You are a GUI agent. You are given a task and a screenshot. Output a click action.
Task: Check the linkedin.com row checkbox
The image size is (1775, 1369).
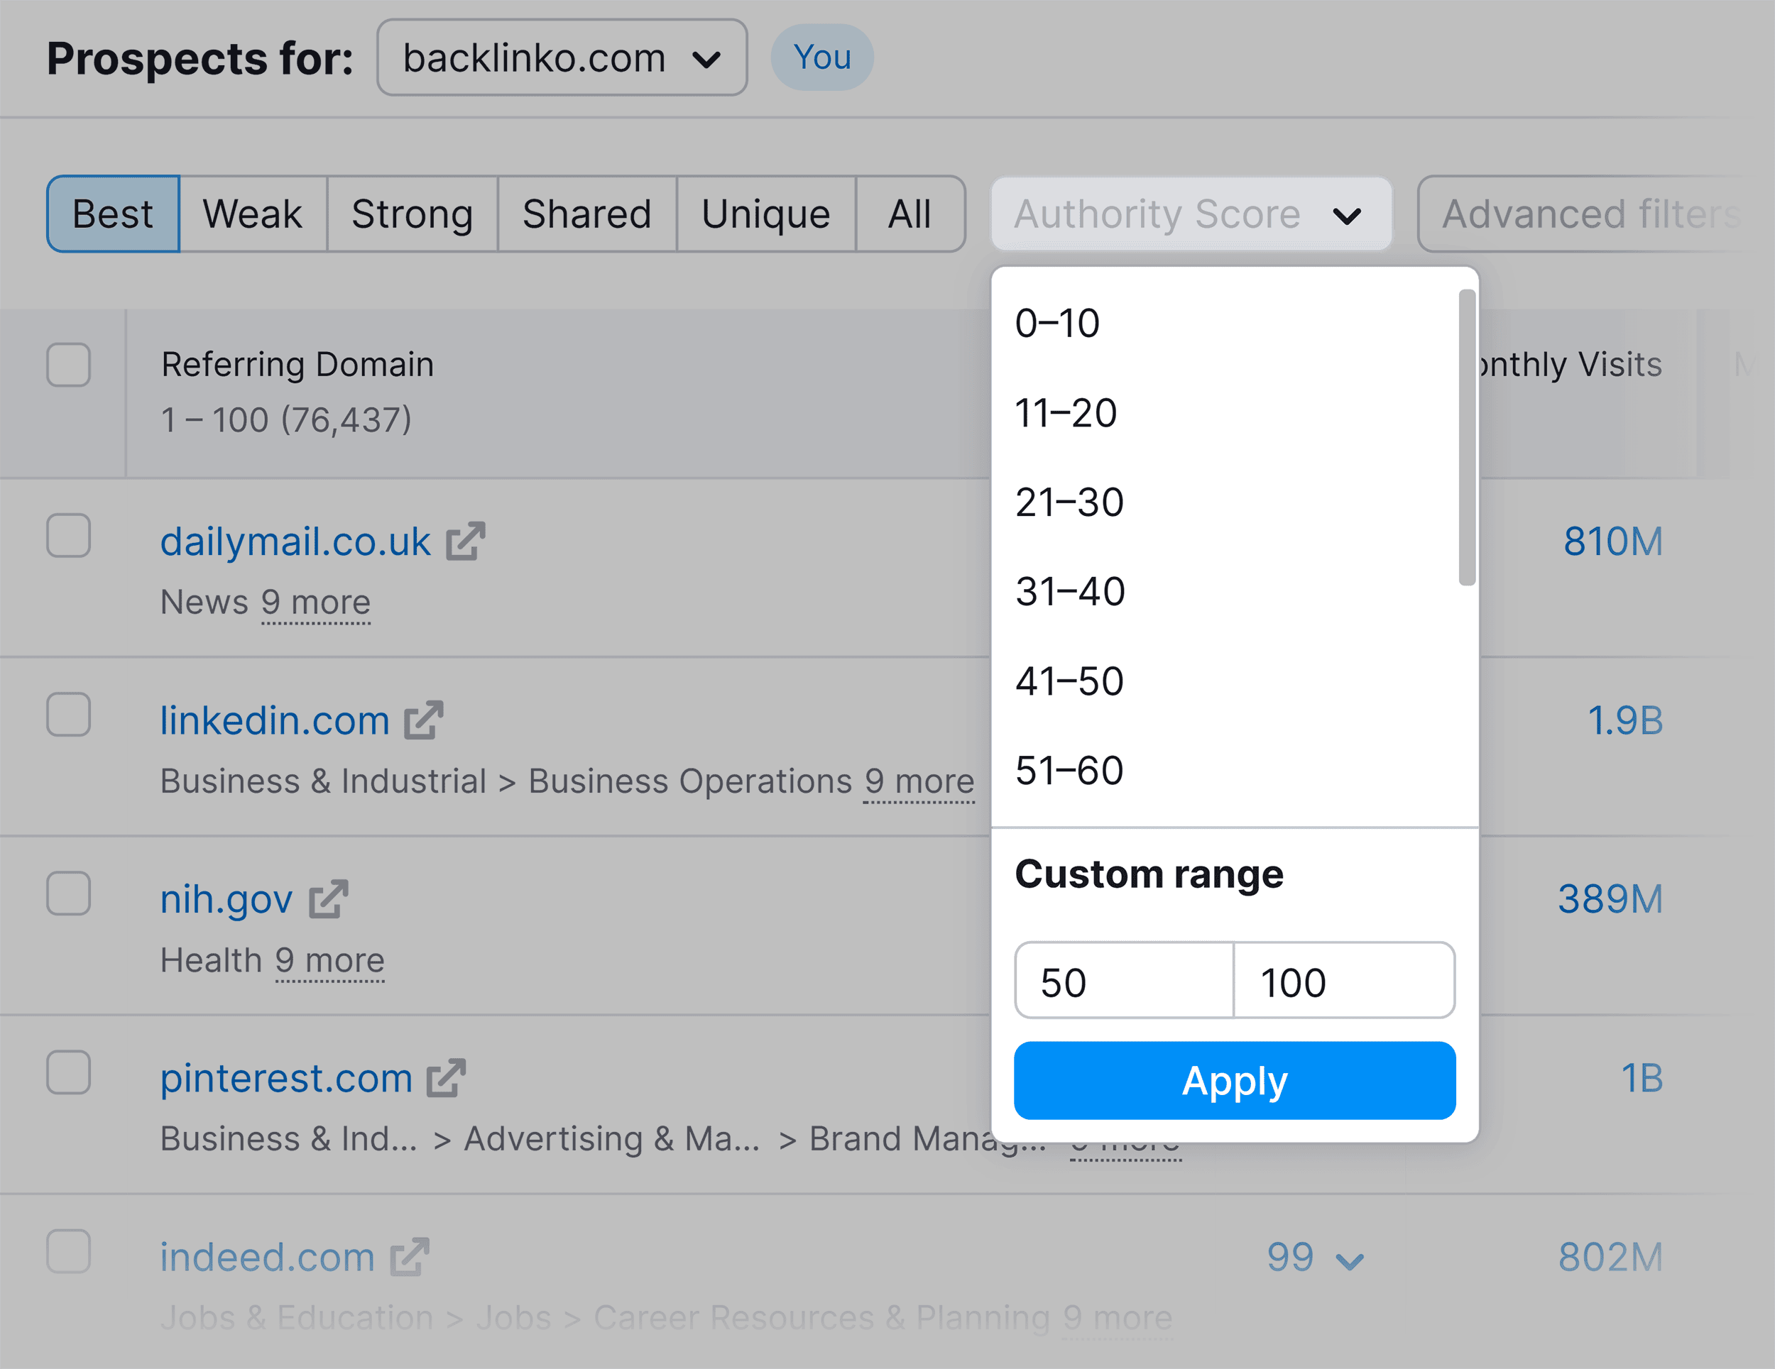[68, 714]
